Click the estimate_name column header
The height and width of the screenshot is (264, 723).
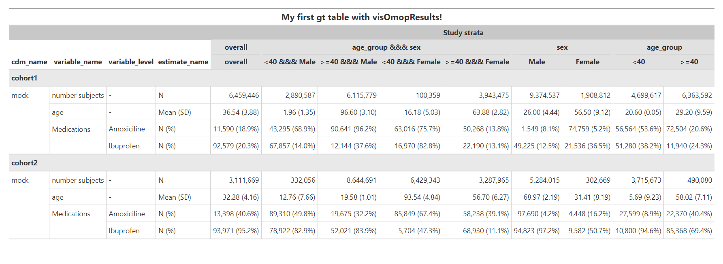pyautogui.click(x=183, y=62)
